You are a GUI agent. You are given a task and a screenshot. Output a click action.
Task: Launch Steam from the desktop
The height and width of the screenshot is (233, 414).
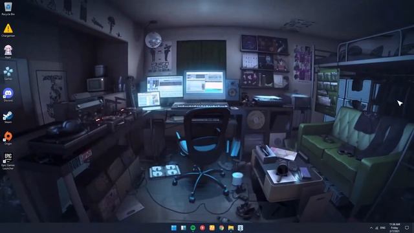click(x=8, y=116)
